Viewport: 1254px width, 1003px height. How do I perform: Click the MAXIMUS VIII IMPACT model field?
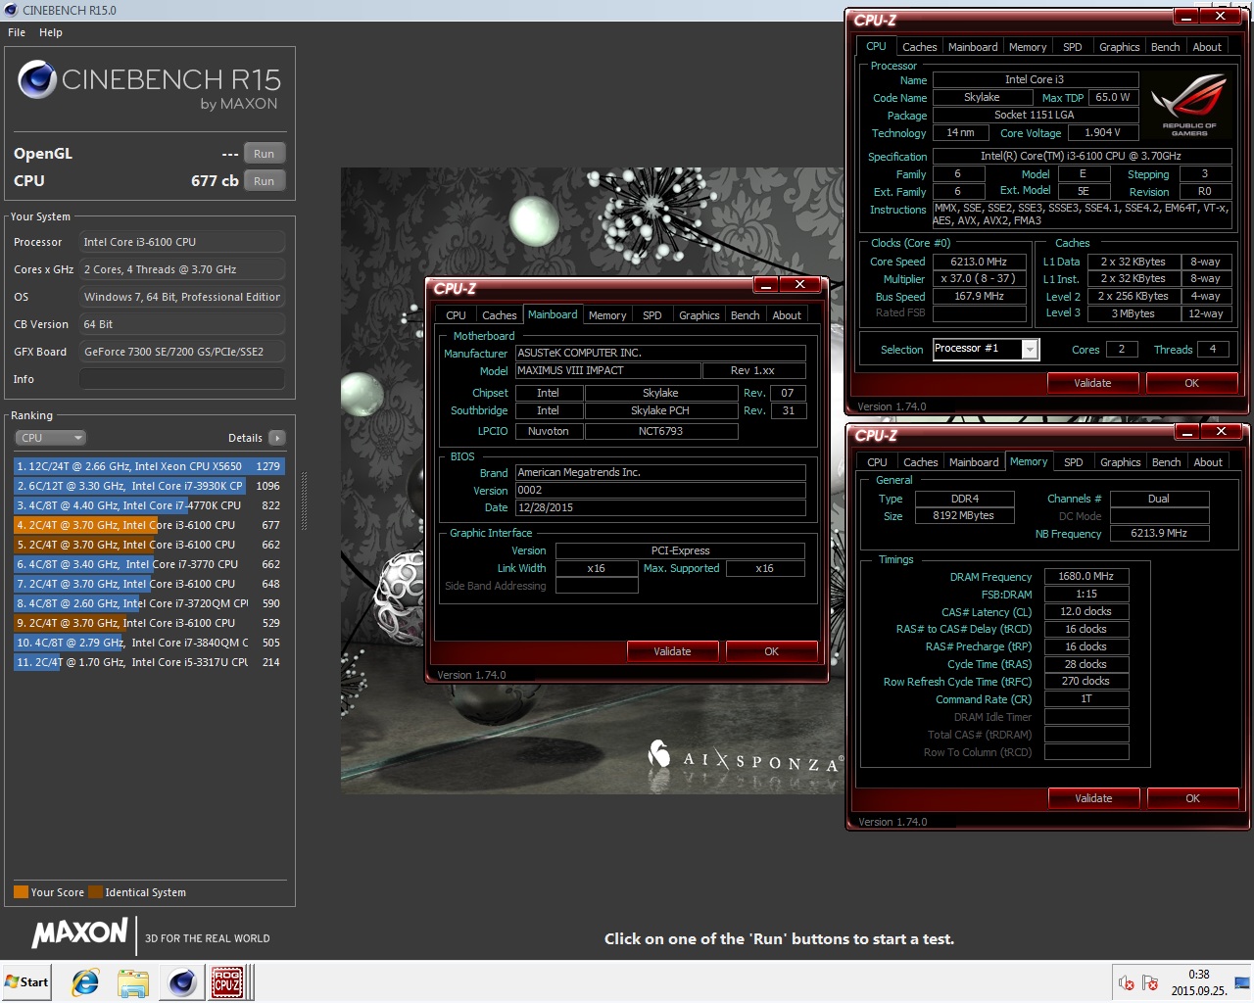(x=607, y=371)
